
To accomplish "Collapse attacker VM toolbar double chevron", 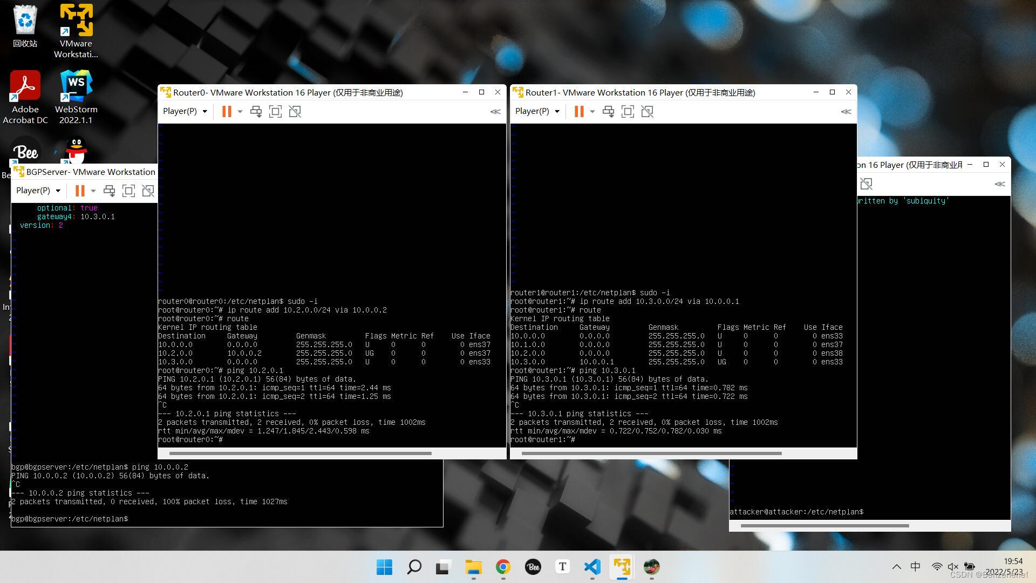I will [1000, 184].
